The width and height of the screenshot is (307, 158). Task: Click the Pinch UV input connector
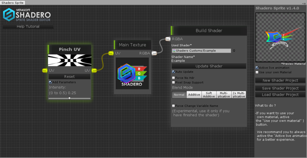pyautogui.click(x=45, y=70)
